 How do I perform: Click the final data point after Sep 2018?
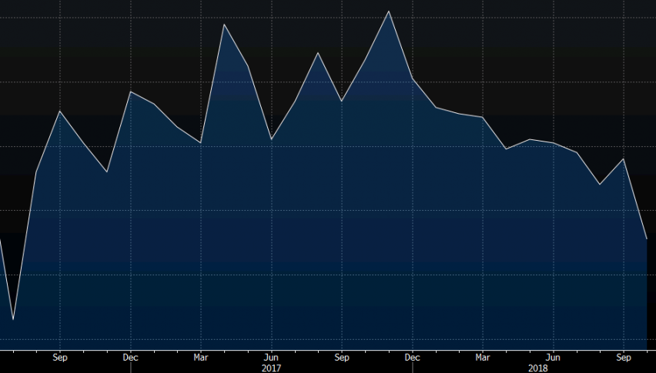click(x=647, y=239)
